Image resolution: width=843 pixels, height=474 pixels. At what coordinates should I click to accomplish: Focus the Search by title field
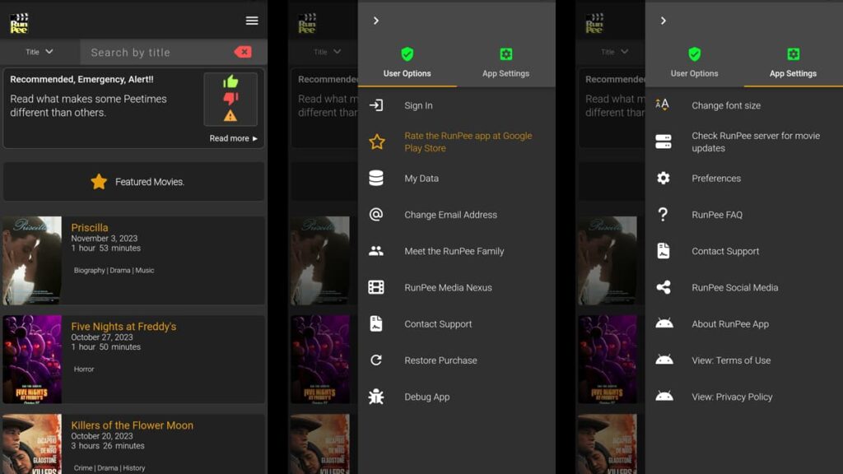[x=156, y=53]
